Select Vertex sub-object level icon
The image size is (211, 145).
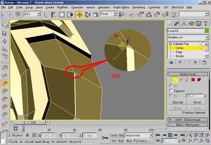(x=175, y=80)
